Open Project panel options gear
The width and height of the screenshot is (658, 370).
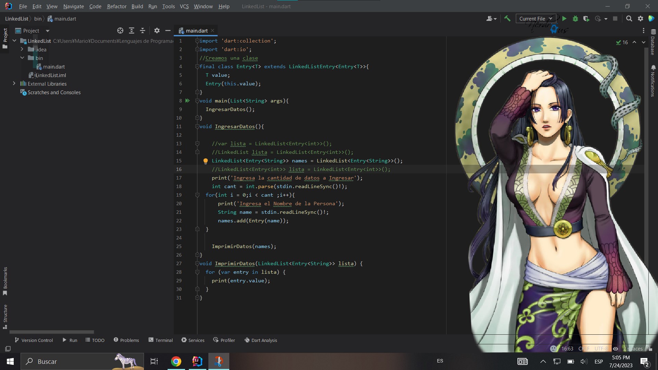tap(157, 31)
